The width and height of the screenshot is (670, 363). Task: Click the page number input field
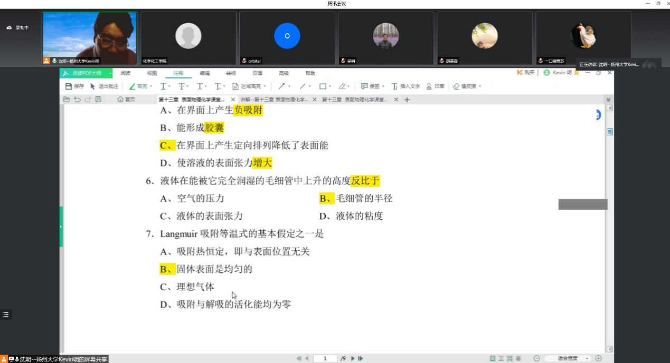coord(325,358)
